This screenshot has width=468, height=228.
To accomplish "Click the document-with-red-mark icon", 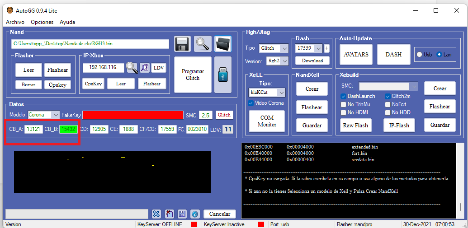I will [x=170, y=214].
